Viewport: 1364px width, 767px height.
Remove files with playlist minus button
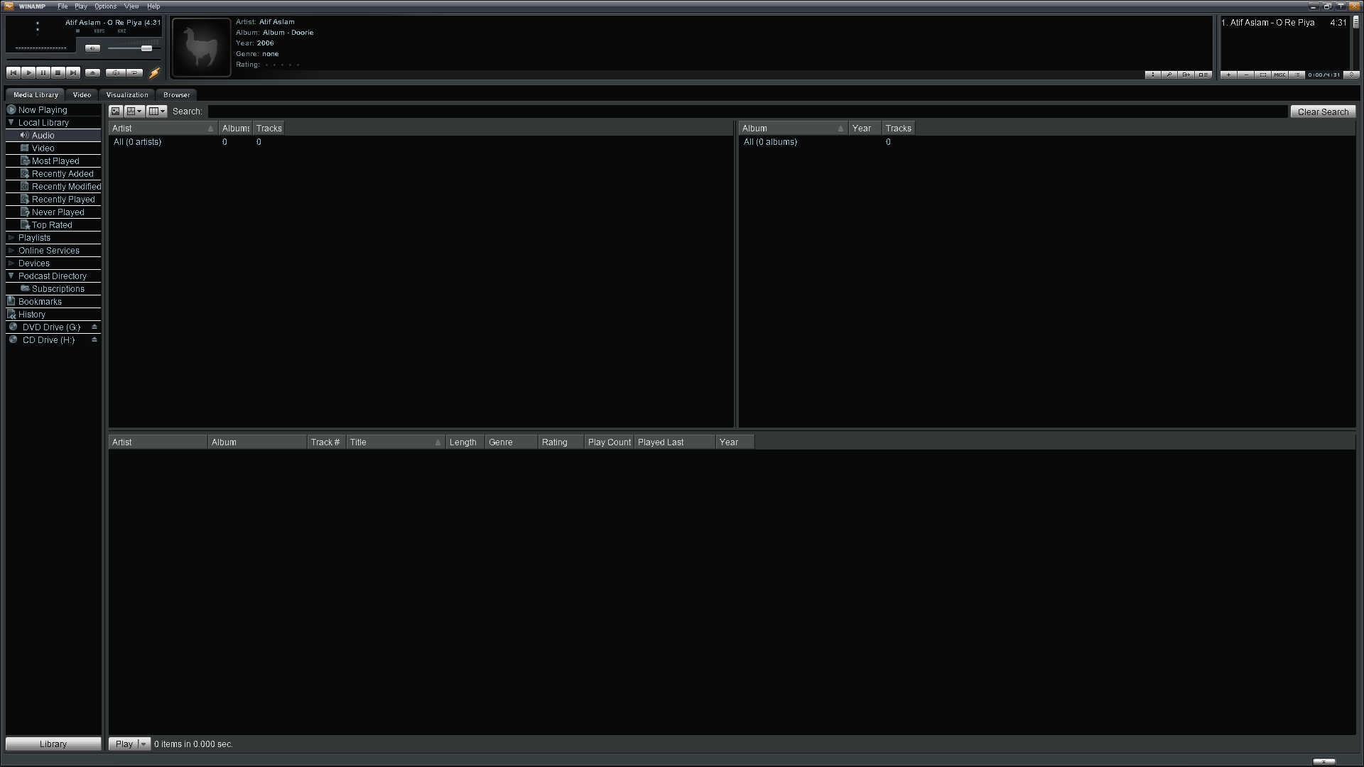1245,75
